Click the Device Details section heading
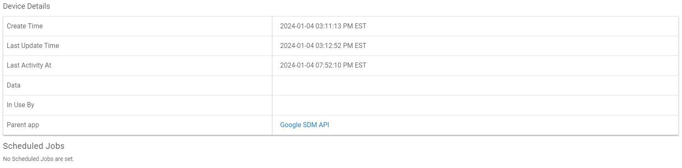Viewport: 682px width, 168px height. (26, 6)
